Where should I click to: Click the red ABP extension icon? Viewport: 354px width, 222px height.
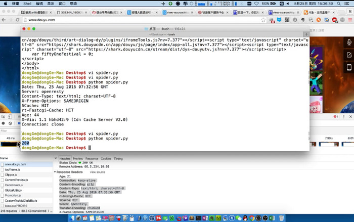334,20
